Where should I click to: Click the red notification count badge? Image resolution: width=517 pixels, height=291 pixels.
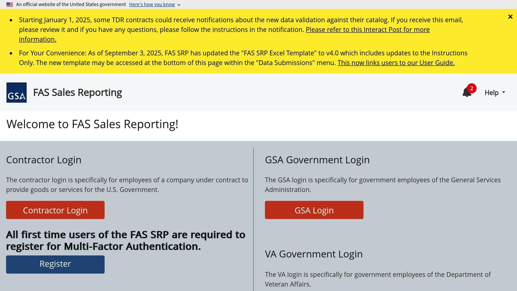(472, 88)
